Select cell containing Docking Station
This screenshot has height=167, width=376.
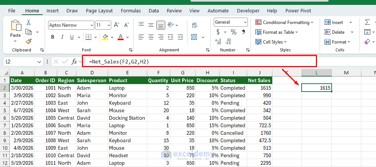(127, 118)
